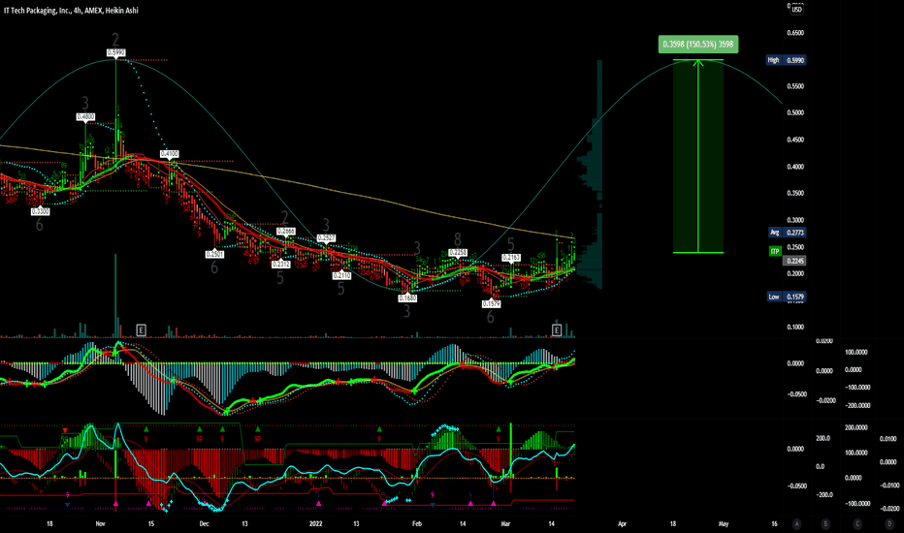Click the 0.1000 price axis value
This screenshot has height=533, width=904.
click(x=795, y=328)
